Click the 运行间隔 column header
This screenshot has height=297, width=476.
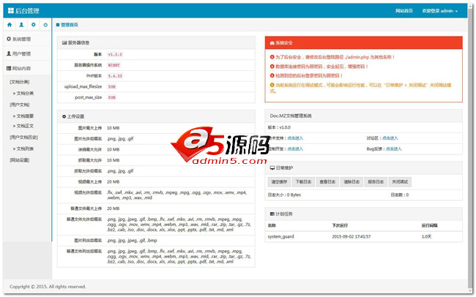click(x=430, y=226)
